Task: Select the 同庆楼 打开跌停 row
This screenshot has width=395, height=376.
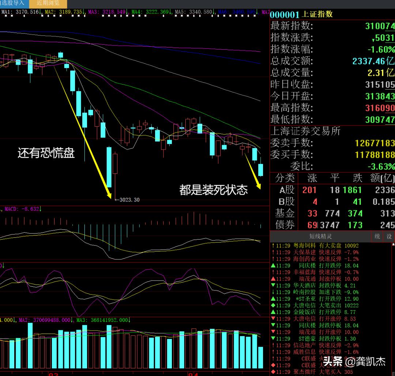Action: tap(315, 266)
